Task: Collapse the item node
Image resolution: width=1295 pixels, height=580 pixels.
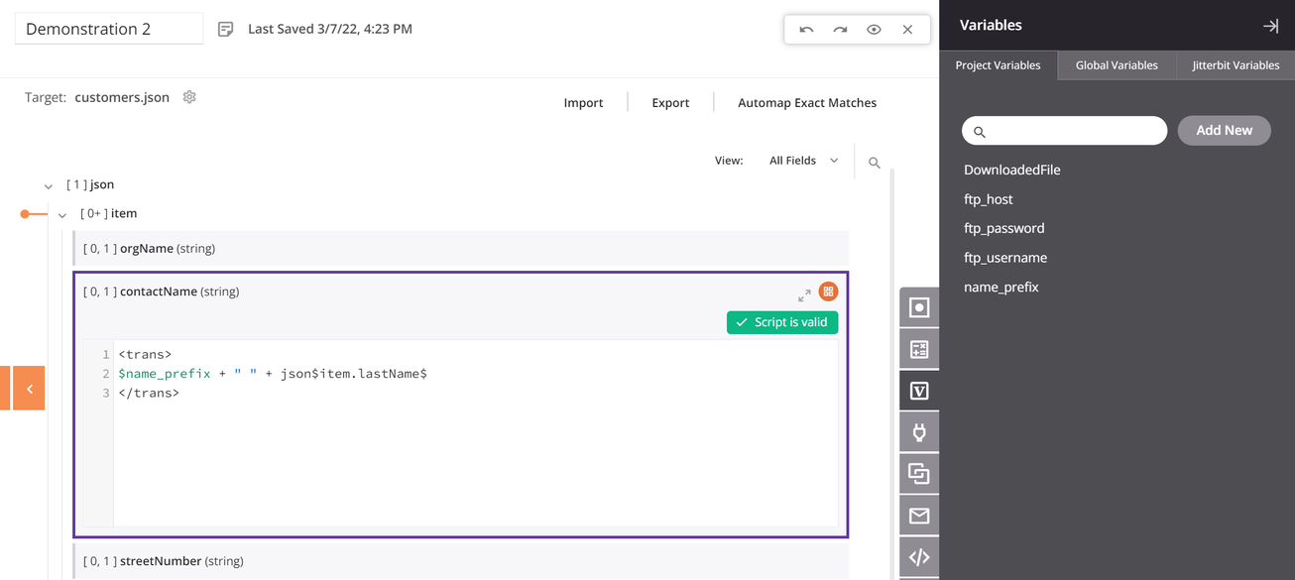Action: point(62,214)
